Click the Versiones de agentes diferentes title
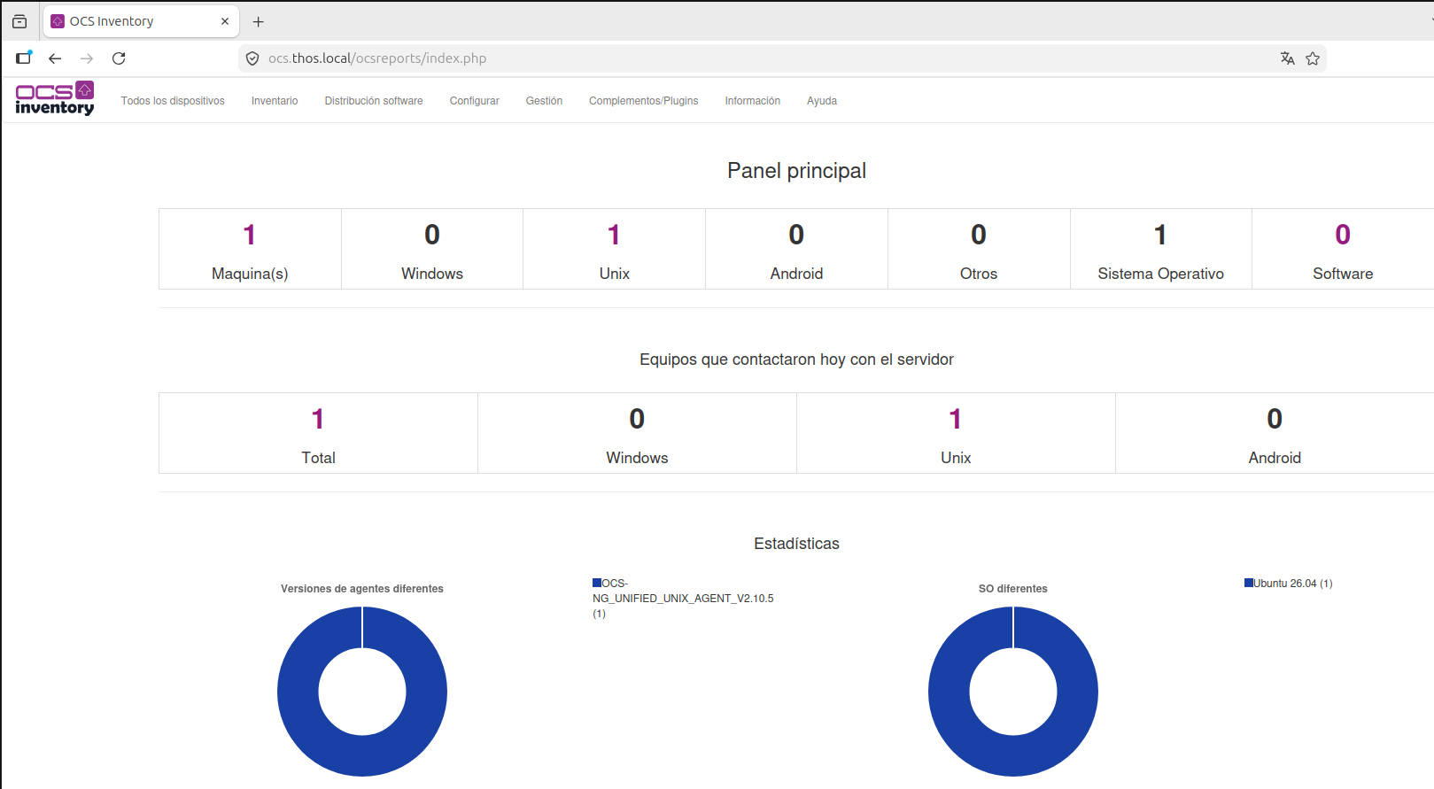The height and width of the screenshot is (789, 1434). pos(362,589)
